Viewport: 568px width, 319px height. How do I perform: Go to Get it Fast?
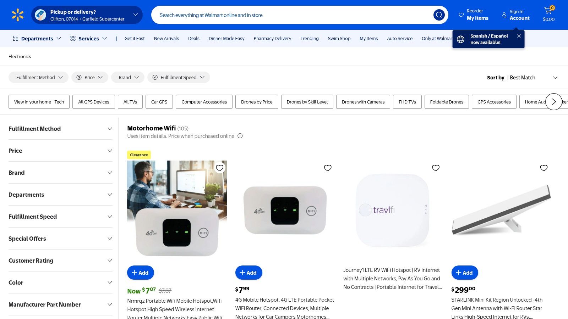pos(135,38)
